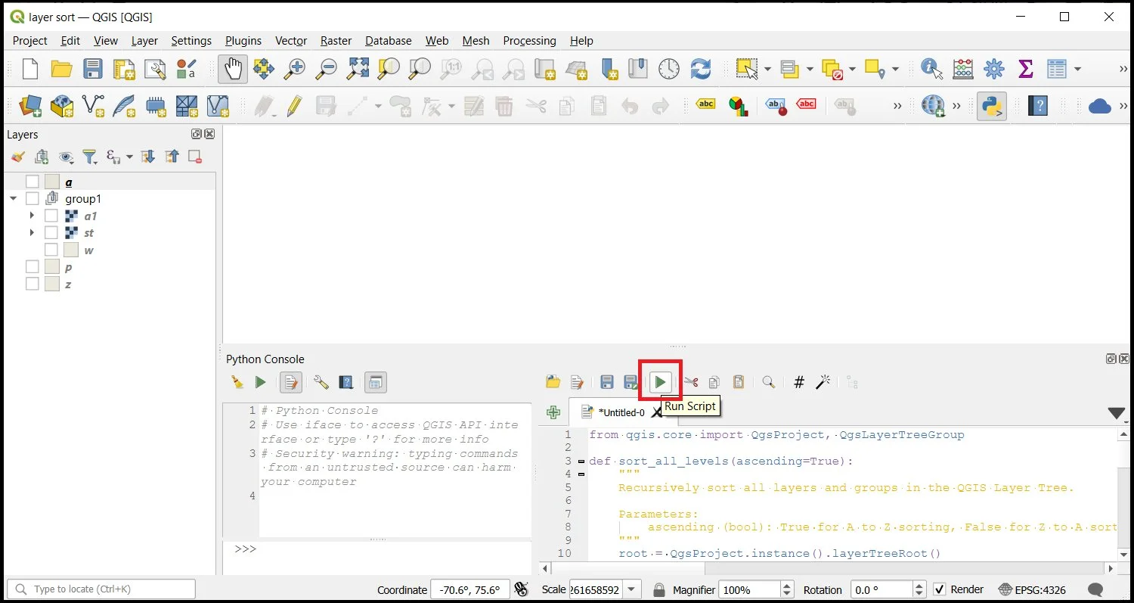Activate the Identify Features tool
The height and width of the screenshot is (603, 1134).
(928, 69)
